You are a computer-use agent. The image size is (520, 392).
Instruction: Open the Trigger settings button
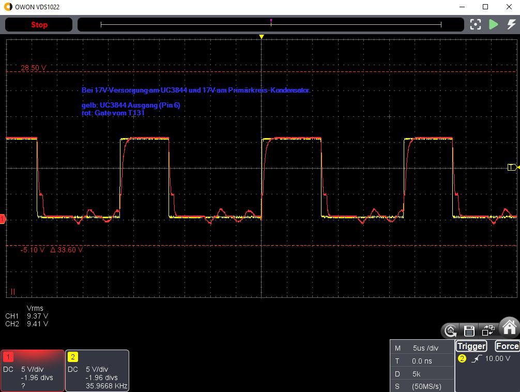(x=471, y=346)
